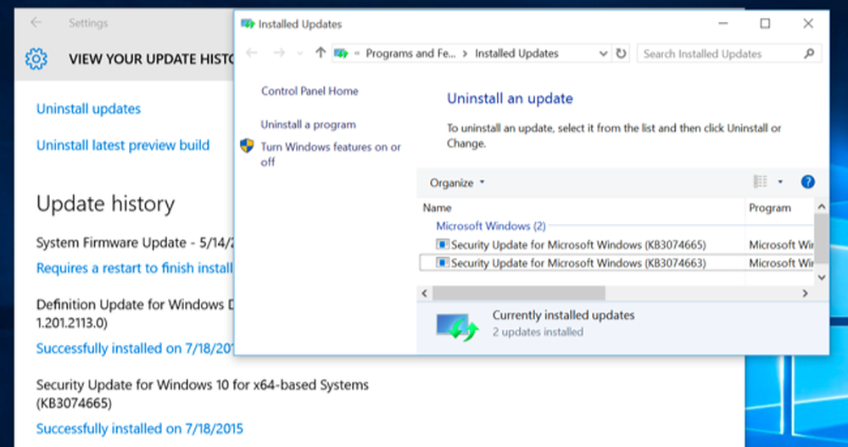Click Successfully installed link under Definition Update
The image size is (848, 447).
pos(135,348)
